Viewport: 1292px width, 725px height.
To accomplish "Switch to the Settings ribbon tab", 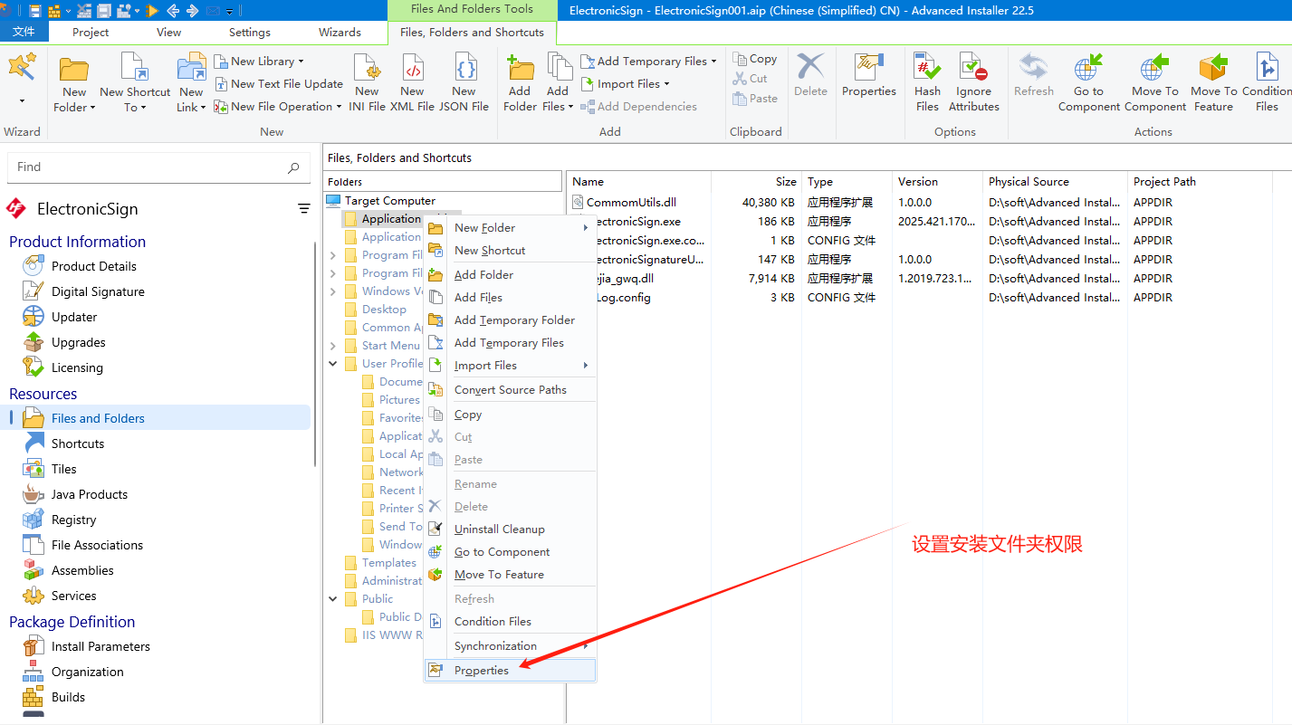I will point(250,32).
